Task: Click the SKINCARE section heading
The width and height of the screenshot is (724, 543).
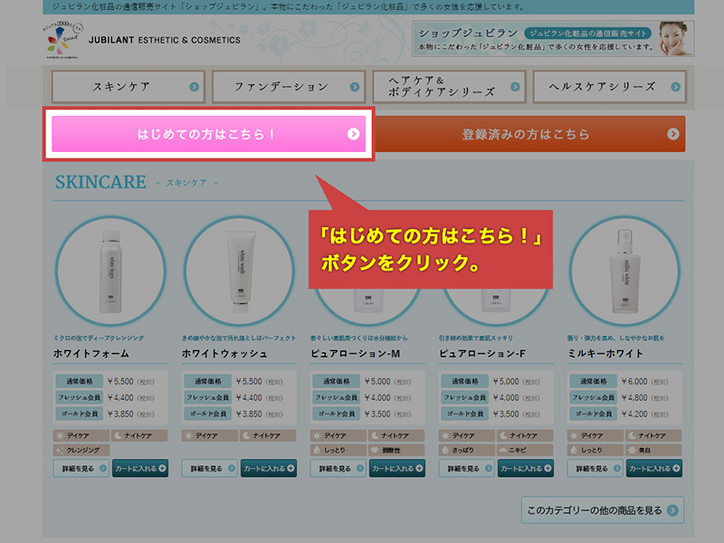Action: 100,182
